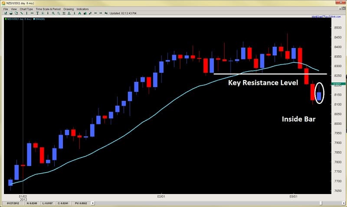Open the File menu
Viewport: 347px width, 207px height.
coord(6,9)
